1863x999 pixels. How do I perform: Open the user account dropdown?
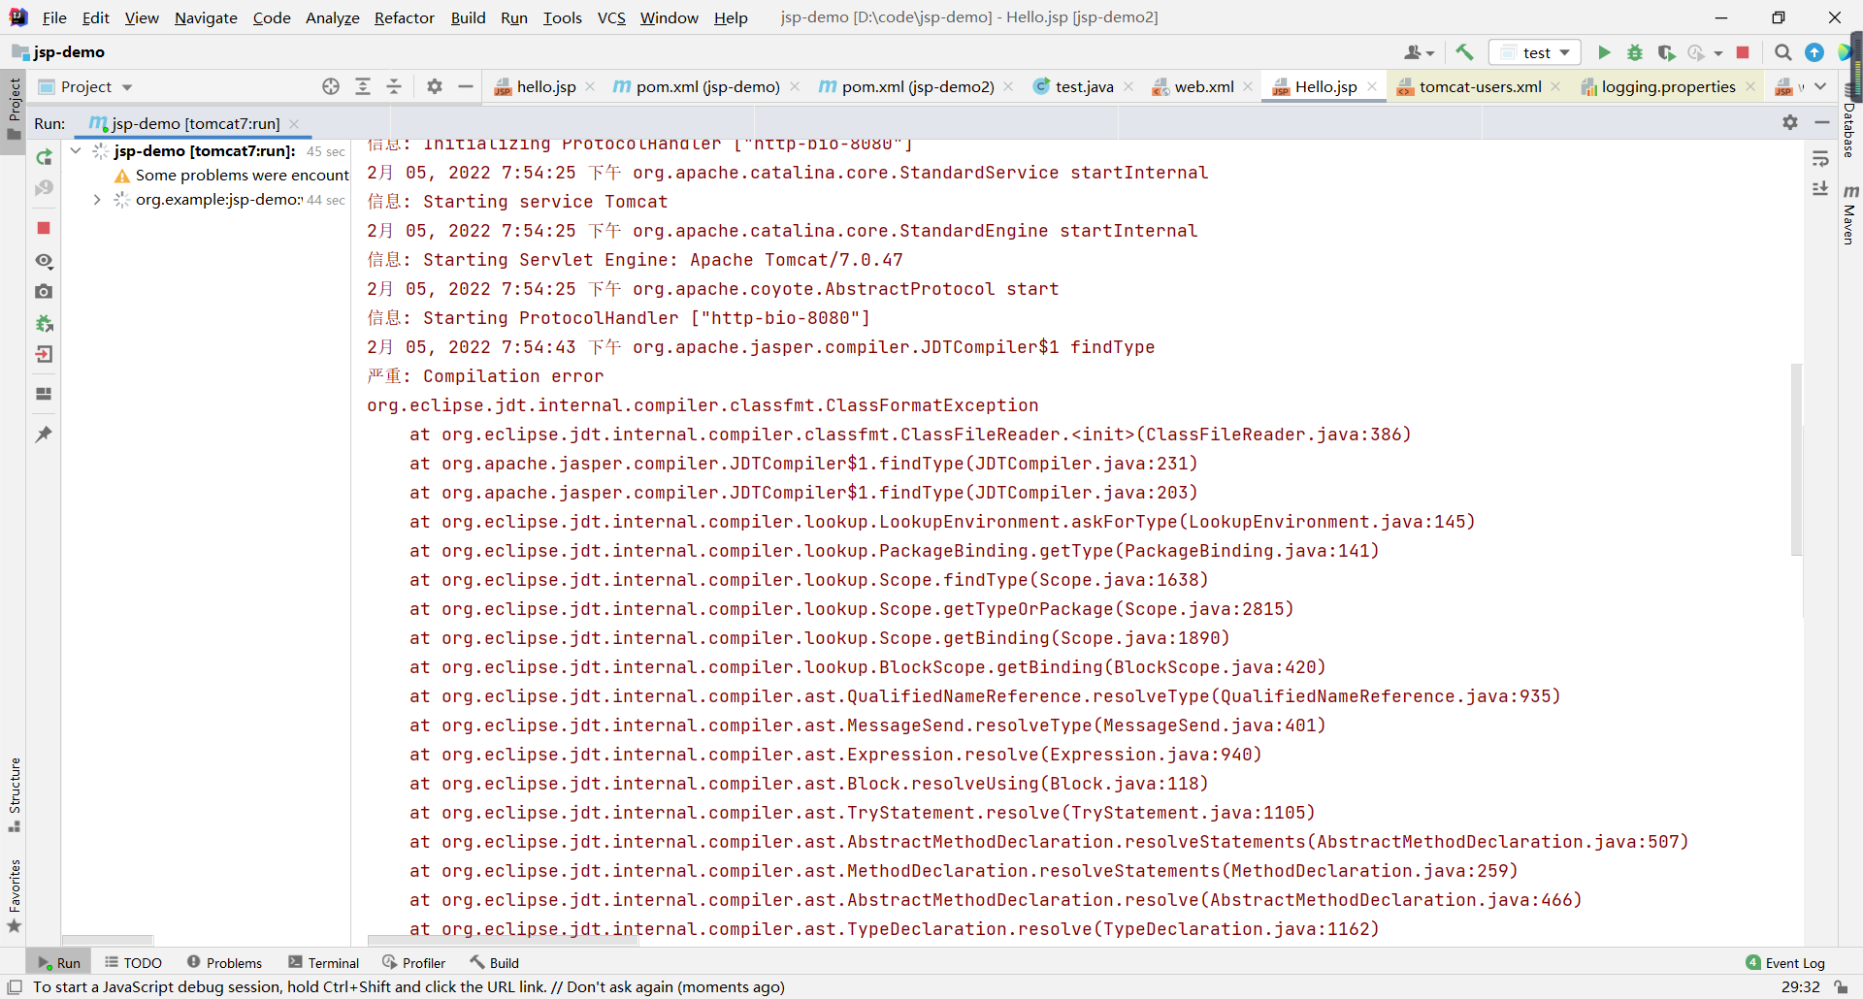pyautogui.click(x=1419, y=52)
